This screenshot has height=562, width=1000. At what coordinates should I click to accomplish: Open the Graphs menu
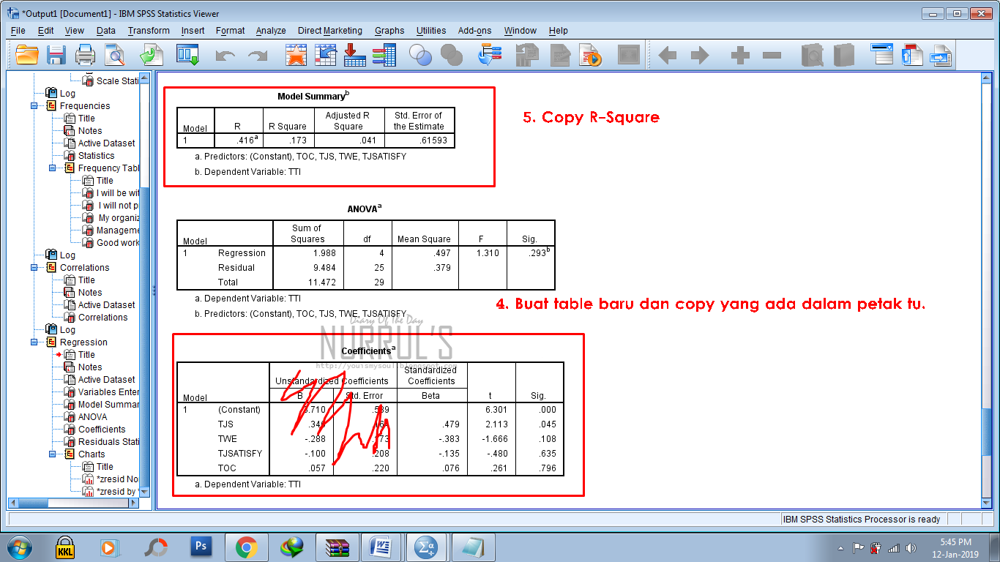coord(389,30)
